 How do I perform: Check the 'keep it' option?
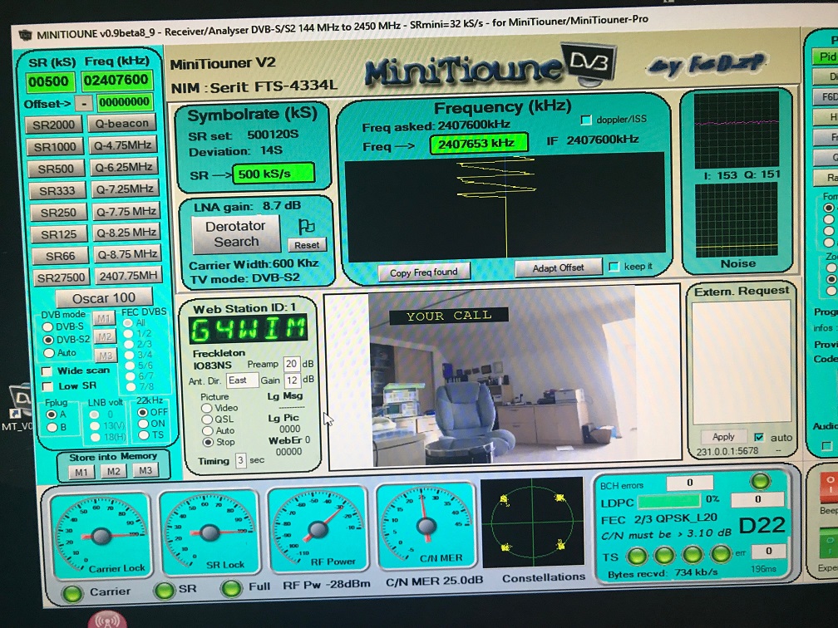point(614,267)
